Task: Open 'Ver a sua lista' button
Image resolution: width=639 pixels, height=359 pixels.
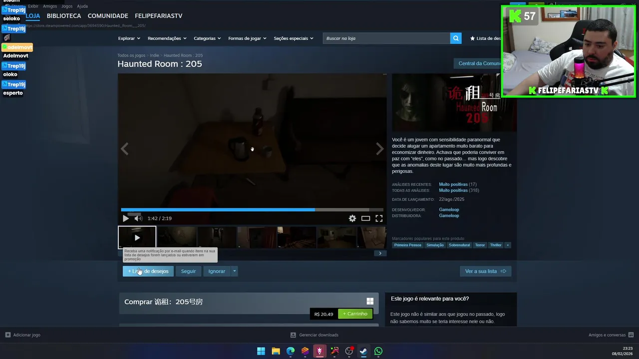Action: [x=485, y=271]
